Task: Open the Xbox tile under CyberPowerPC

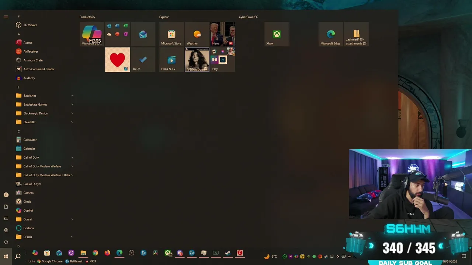Action: [x=277, y=34]
